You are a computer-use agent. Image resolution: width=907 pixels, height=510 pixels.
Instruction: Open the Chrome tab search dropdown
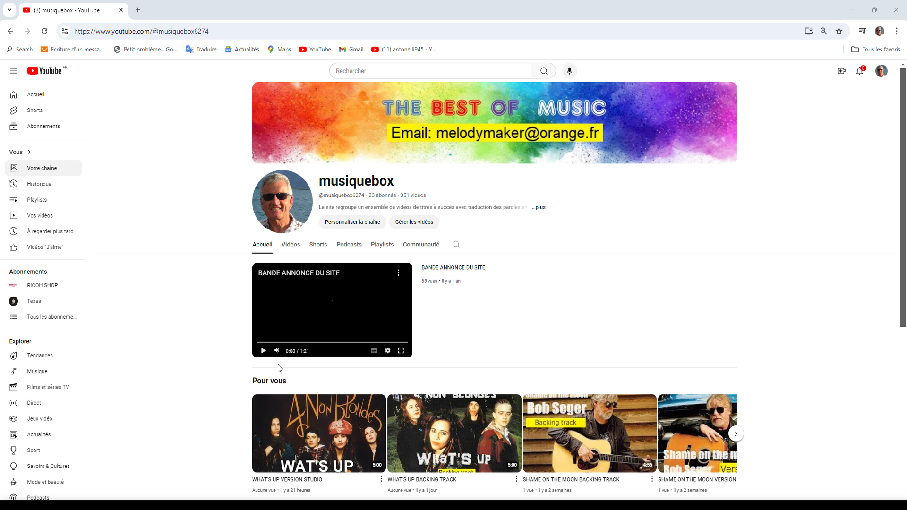(x=9, y=10)
